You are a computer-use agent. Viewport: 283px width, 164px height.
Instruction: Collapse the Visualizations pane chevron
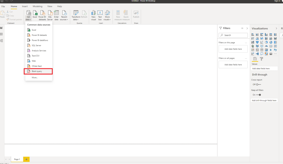point(276,28)
